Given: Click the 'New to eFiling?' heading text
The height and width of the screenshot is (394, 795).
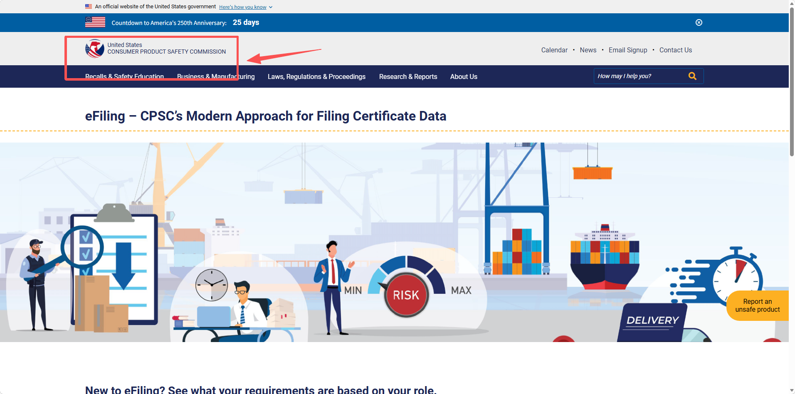Looking at the screenshot, I should click(261, 390).
